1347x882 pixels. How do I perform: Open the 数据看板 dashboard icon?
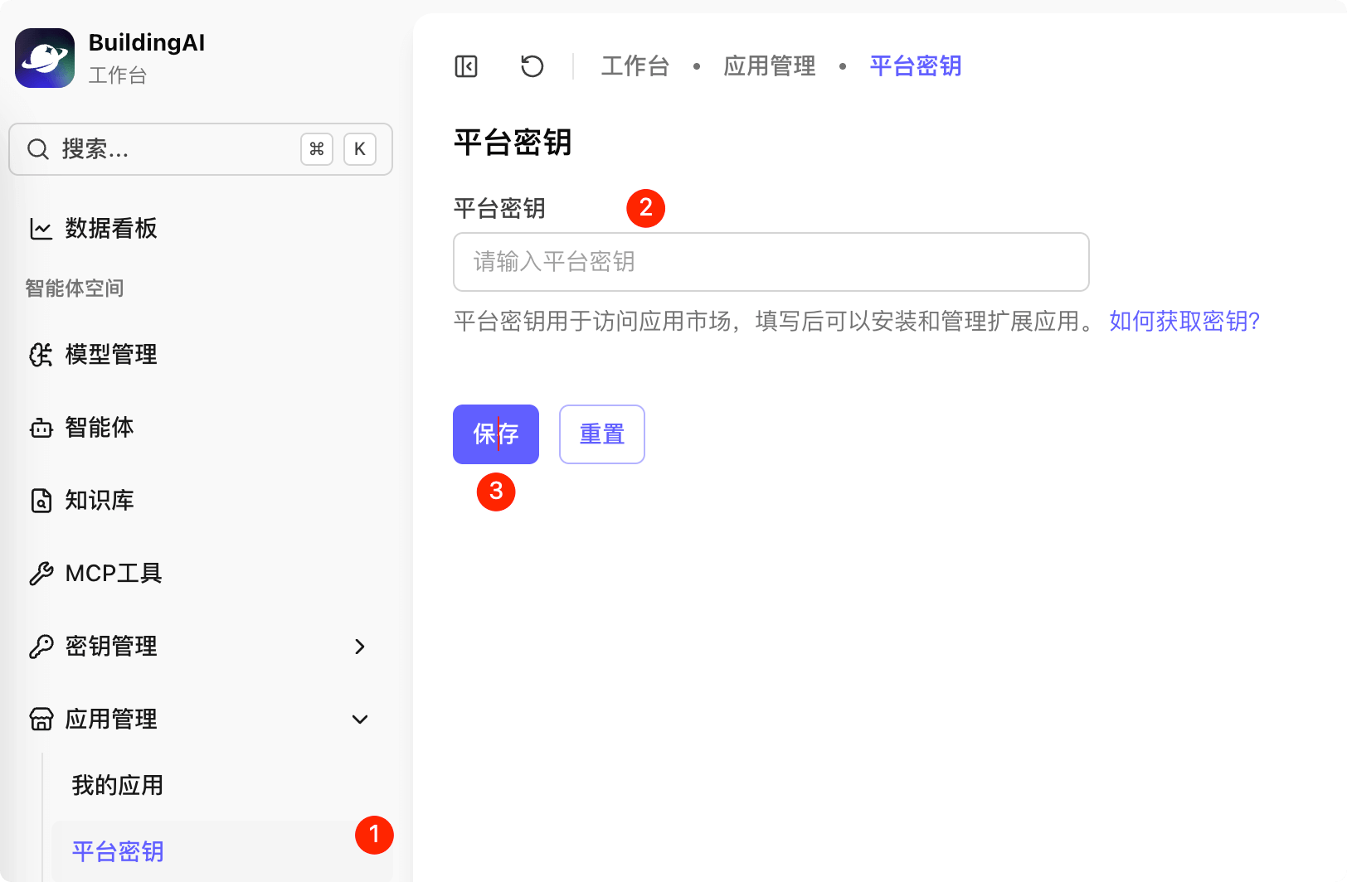[41, 229]
